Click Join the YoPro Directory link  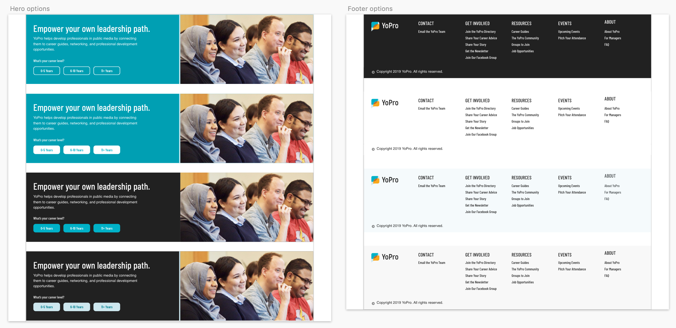(x=480, y=31)
